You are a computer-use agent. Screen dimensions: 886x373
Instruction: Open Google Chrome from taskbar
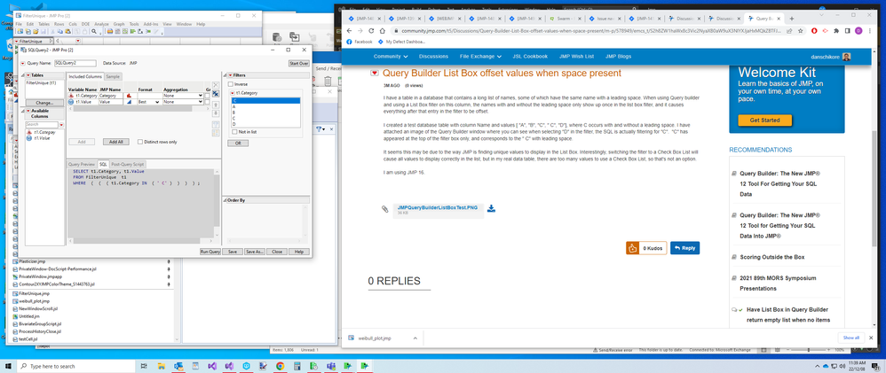pyautogui.click(x=280, y=366)
